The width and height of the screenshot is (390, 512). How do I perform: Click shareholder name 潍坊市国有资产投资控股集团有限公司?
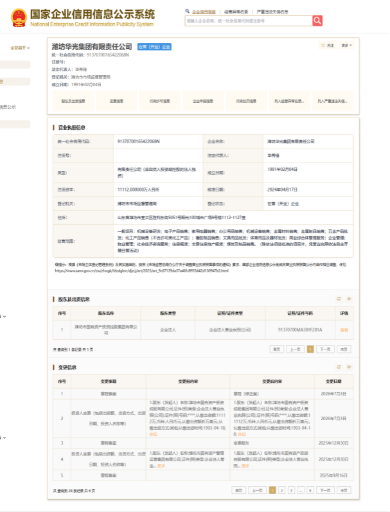106,330
